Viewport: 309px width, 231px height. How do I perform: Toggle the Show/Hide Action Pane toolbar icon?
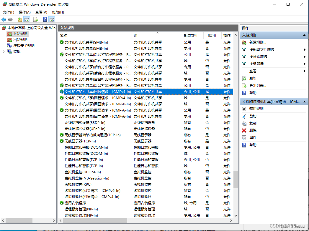(x=52, y=19)
